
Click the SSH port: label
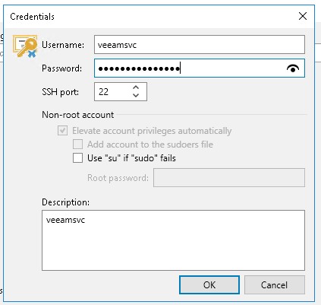61,92
